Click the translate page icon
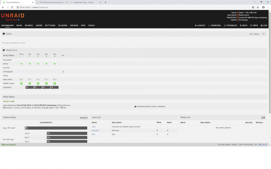This screenshot has width=271, height=169. coord(253,7)
